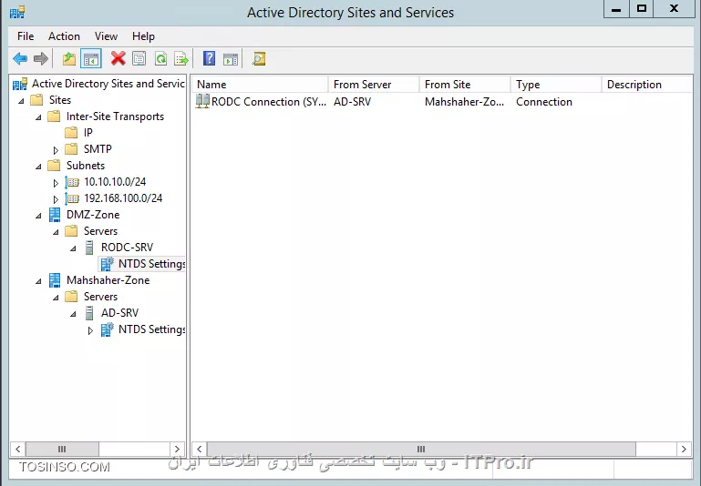
Task: Click the 10.10.10.0/24 subnet icon
Action: [x=72, y=182]
